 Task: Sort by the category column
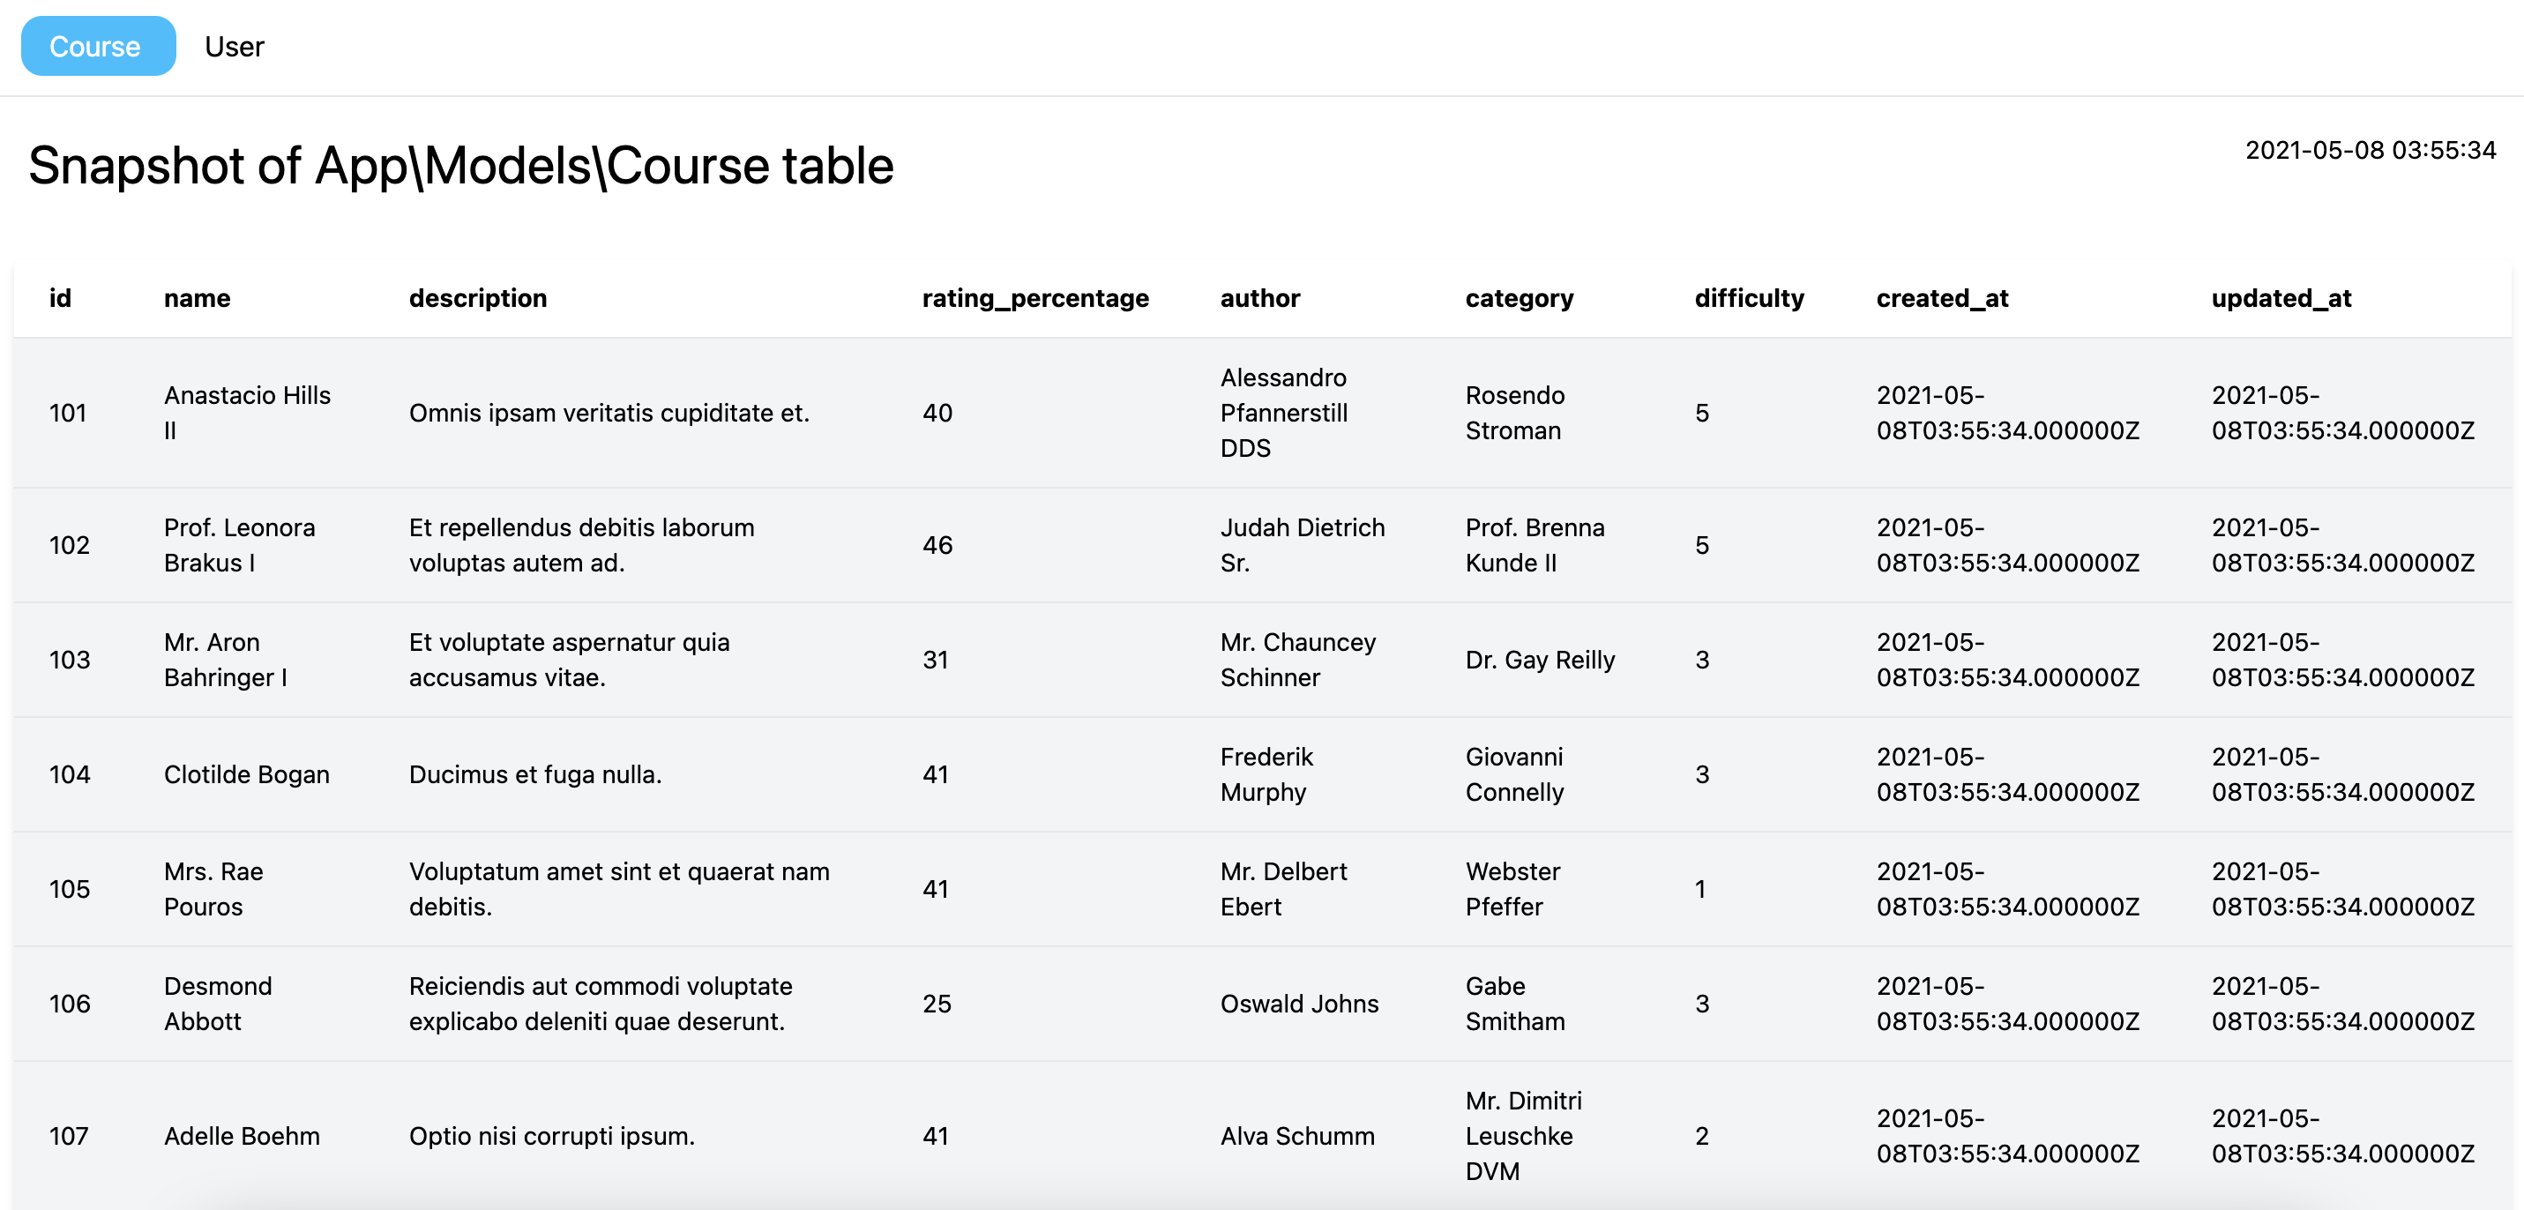pyautogui.click(x=1519, y=298)
